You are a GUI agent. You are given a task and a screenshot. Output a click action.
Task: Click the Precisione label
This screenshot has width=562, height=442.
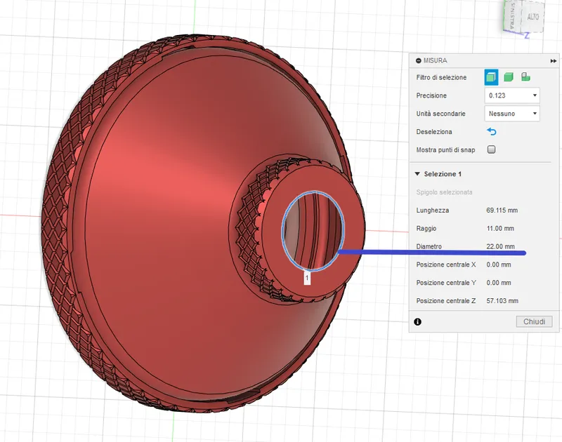[x=431, y=95]
